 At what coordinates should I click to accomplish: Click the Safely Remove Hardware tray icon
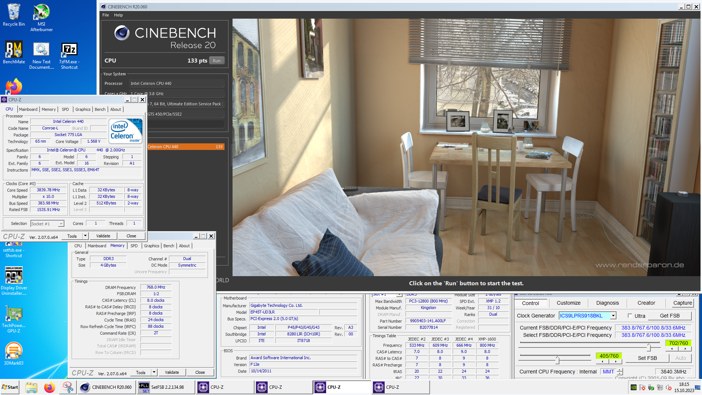[651, 387]
